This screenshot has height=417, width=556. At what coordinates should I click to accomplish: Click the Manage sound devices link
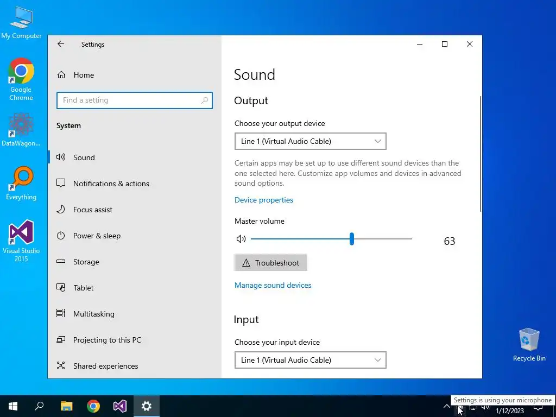(x=273, y=286)
